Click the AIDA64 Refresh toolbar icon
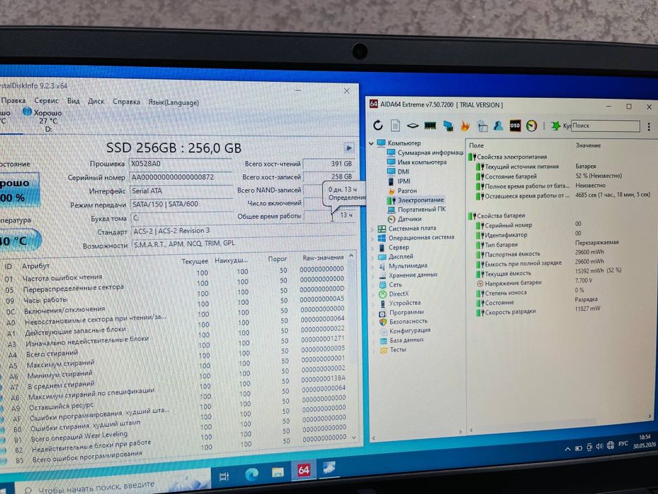The height and width of the screenshot is (494, 658). pyautogui.click(x=378, y=125)
